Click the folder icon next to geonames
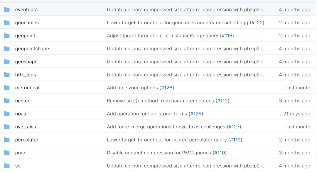This screenshot has width=317, height=172. coord(7,23)
